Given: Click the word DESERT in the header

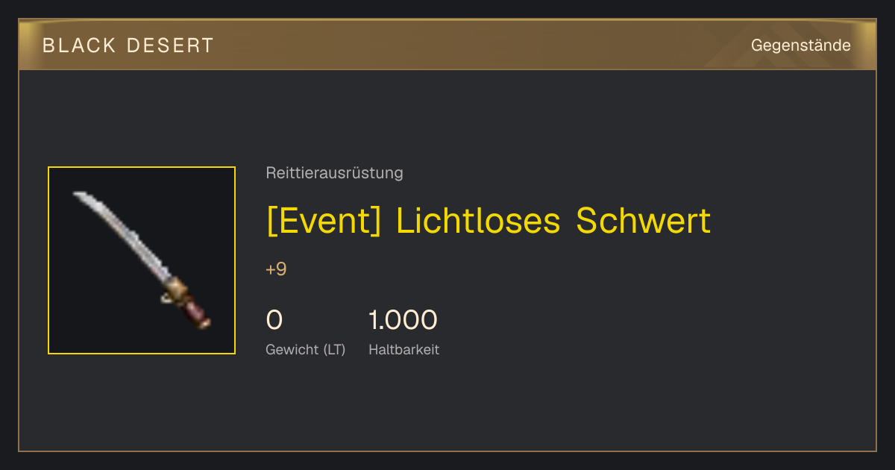Looking at the screenshot, I should pos(171,46).
